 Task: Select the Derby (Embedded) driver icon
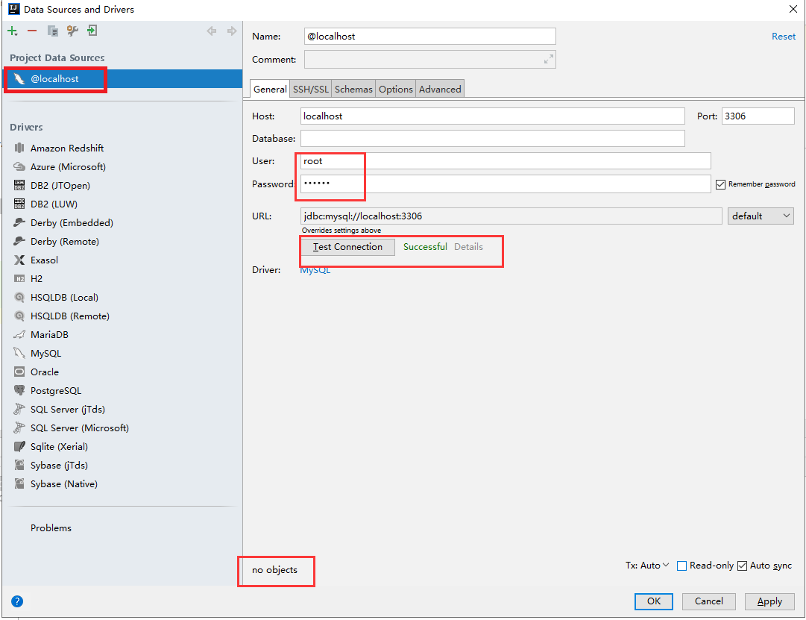[x=19, y=223]
